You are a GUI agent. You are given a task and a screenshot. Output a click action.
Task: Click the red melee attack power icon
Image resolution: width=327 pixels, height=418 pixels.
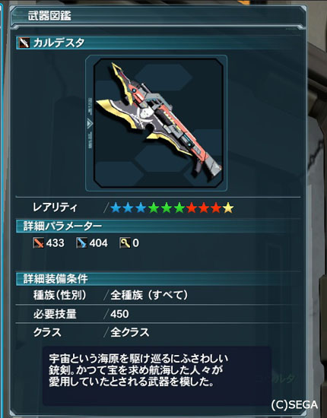click(x=39, y=243)
